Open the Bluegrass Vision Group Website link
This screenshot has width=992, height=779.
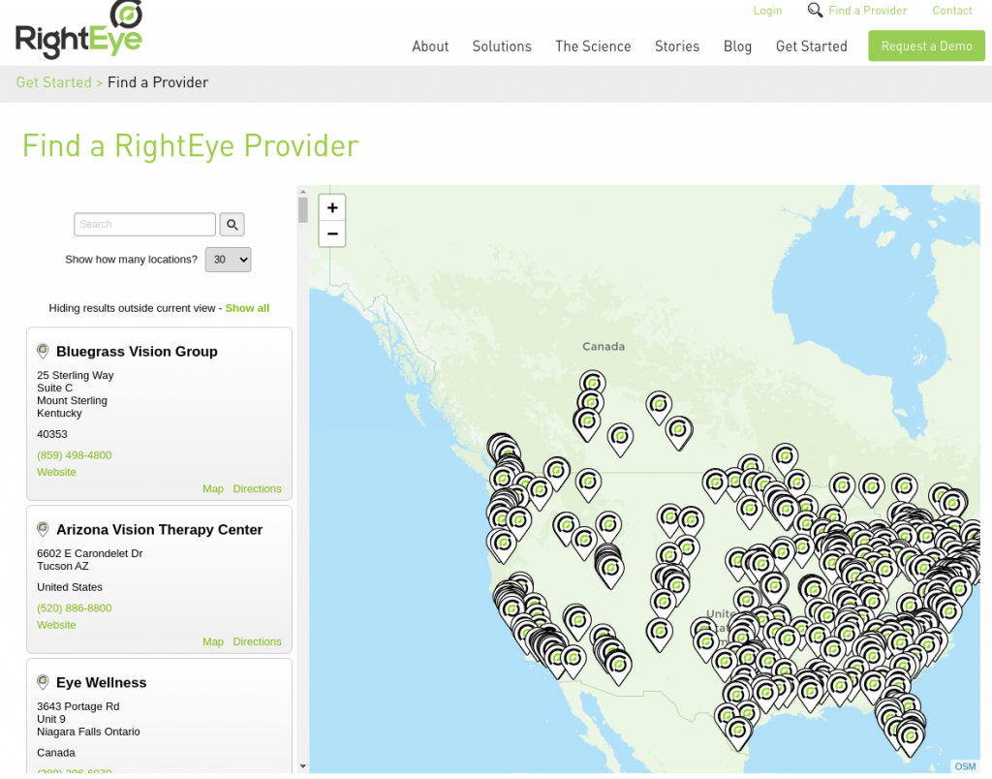point(56,472)
